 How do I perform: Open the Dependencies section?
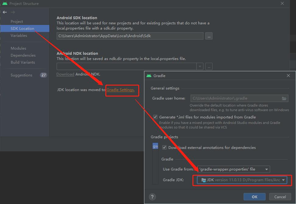pos(23,55)
